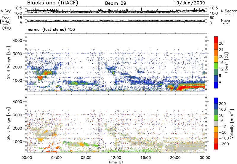Screen dimensions: 237x164
Task: Click the date '19/Jun/2009'
Action: point(189,3)
